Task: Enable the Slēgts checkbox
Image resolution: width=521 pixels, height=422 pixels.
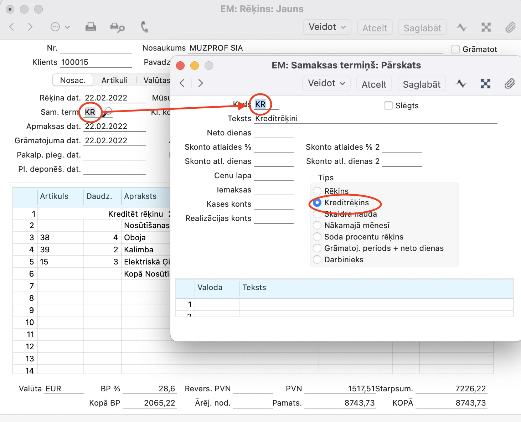Action: point(388,105)
